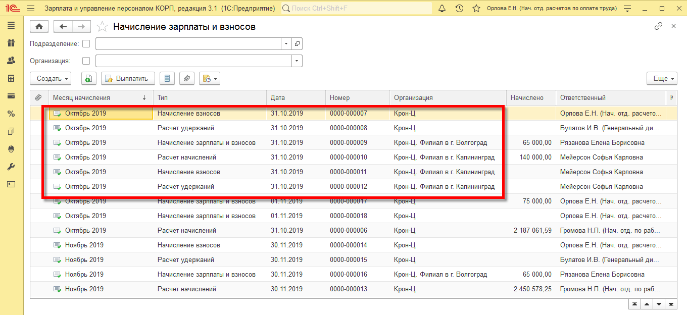Select row with number 0000-000007
Screen dimensions: 687x315
click(354, 114)
